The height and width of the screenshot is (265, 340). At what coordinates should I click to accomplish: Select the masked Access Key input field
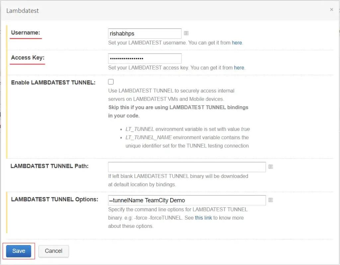(144, 58)
